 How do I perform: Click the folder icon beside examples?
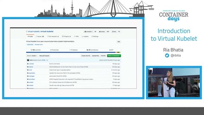click(x=28, y=73)
